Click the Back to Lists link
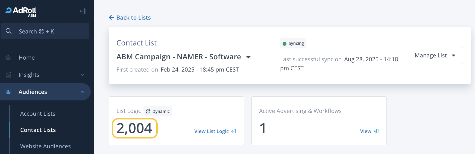 pyautogui.click(x=133, y=17)
